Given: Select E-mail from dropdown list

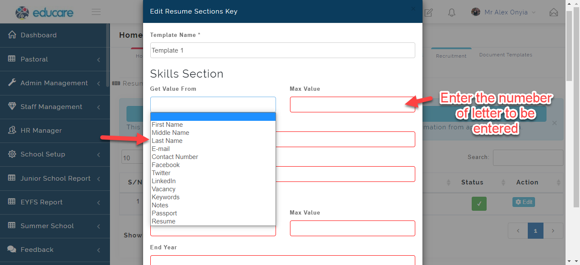Looking at the screenshot, I should pos(213,149).
